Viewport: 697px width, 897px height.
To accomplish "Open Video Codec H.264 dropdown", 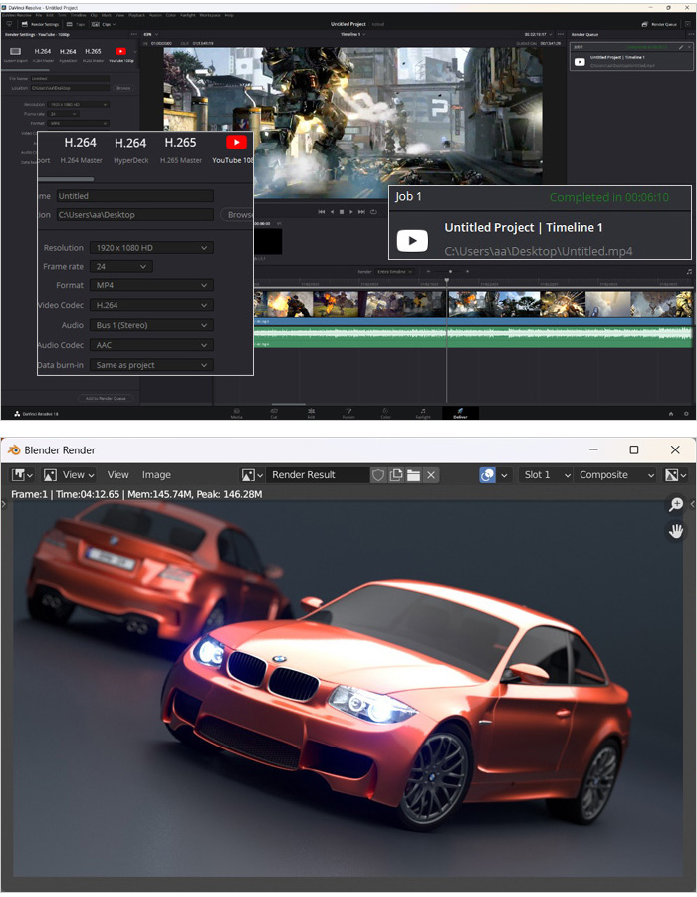I will (151, 305).
